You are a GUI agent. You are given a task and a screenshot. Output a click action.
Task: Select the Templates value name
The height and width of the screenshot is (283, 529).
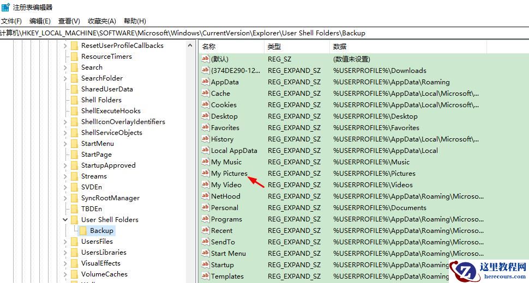pyautogui.click(x=227, y=276)
